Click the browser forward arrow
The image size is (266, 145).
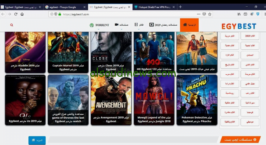(9, 14)
